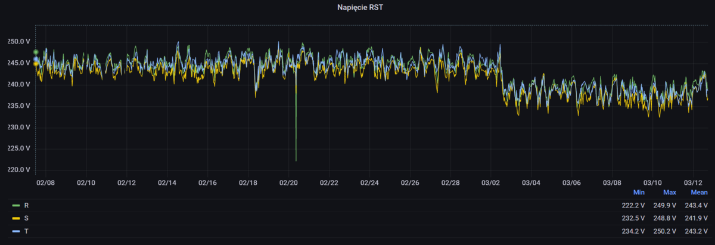Click the green R marker at the graph start

point(36,52)
